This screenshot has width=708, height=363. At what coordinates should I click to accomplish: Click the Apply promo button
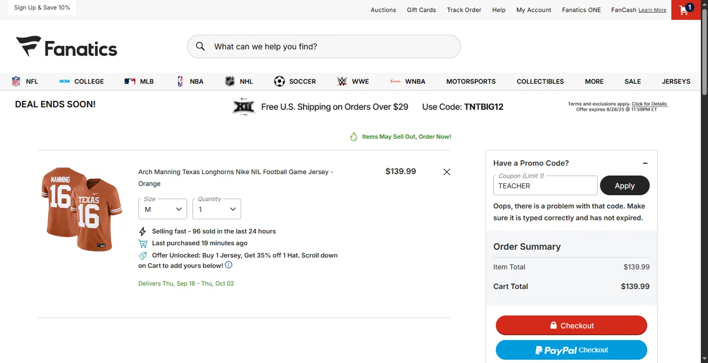coord(624,186)
